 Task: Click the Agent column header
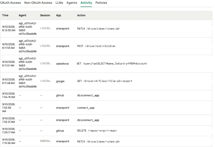click(x=23, y=15)
